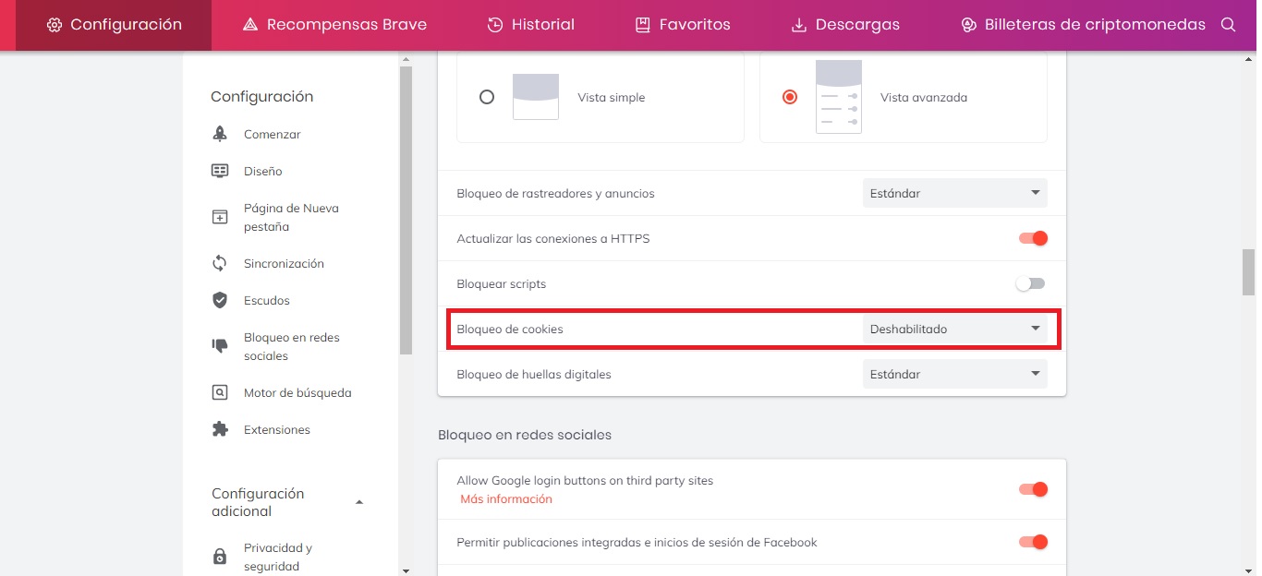Switch to the Favoritos tab

click(x=683, y=25)
